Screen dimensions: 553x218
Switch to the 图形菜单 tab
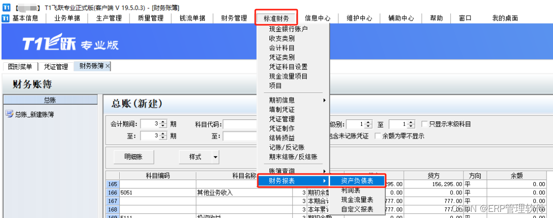coord(20,66)
